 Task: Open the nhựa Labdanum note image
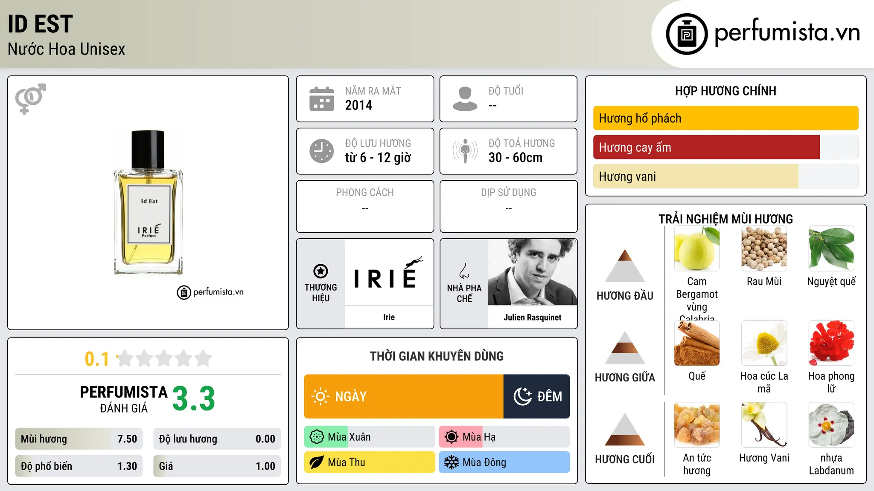tap(831, 425)
